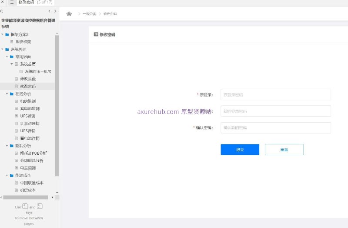Viewport: 348px width, 228px height.
Task: Open the 机房监测 page
Action: pyautogui.click(x=28, y=101)
